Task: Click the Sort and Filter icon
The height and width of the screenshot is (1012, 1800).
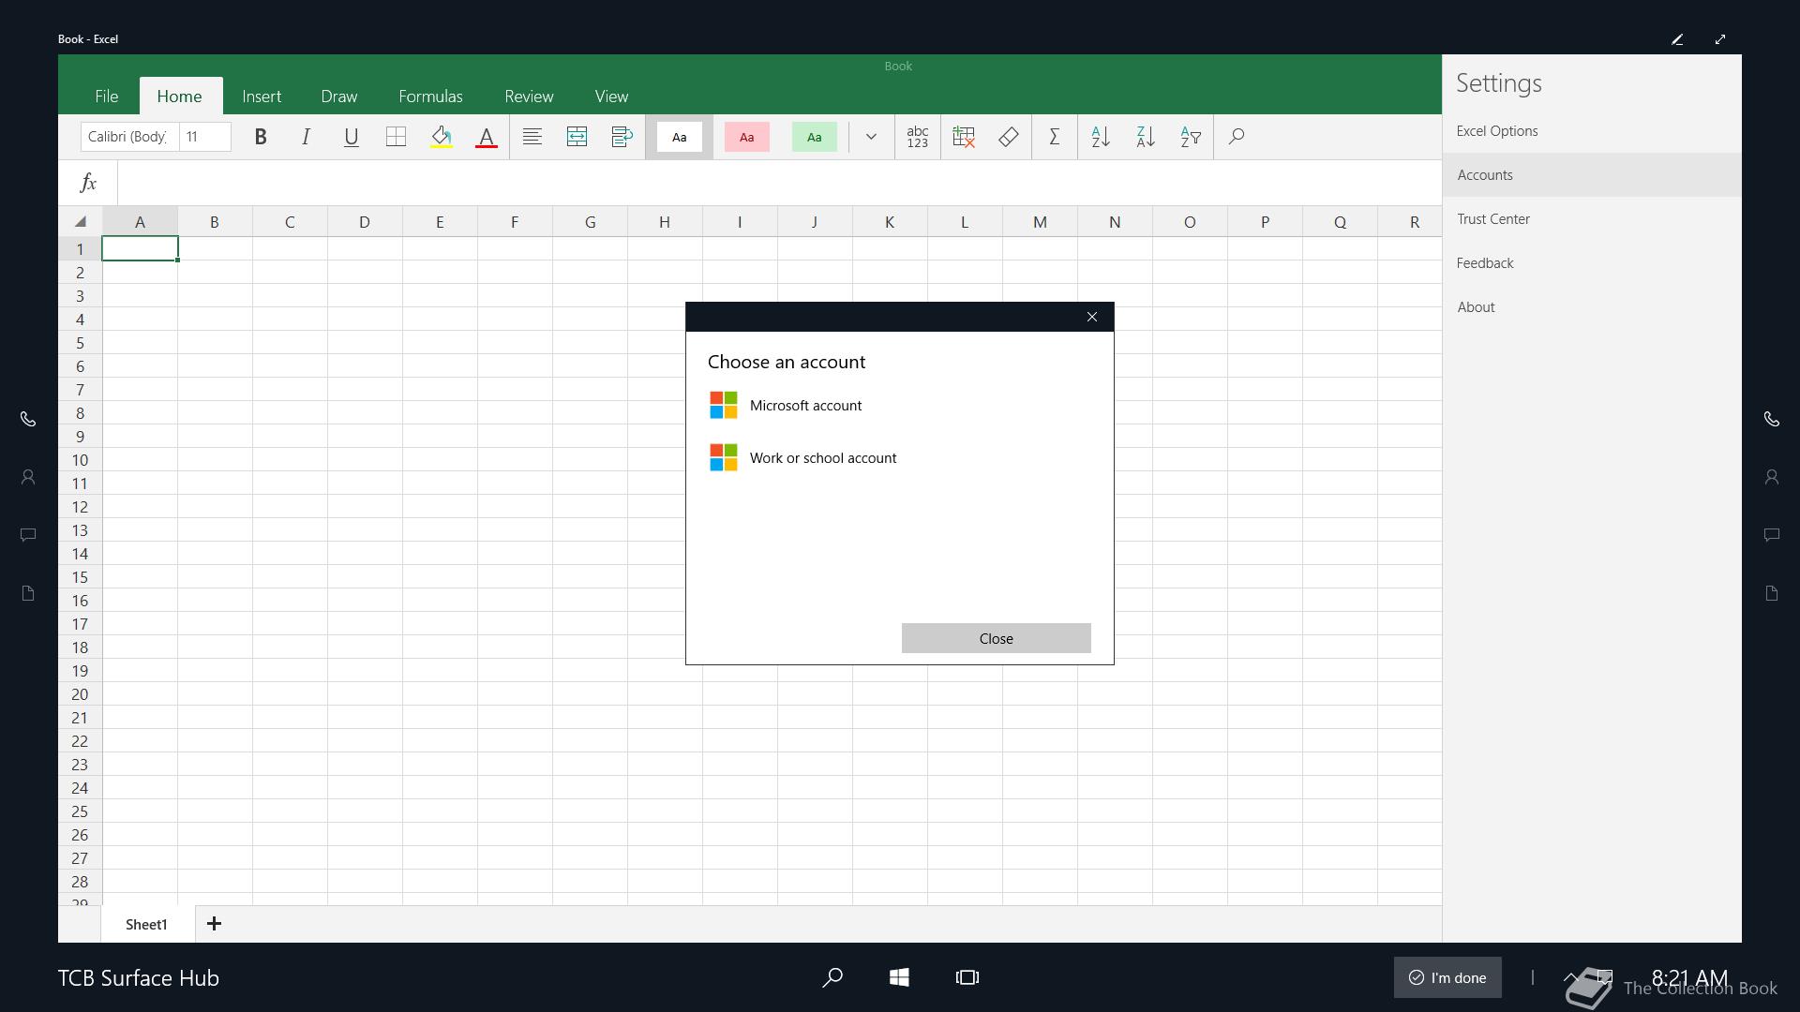Action: pyautogui.click(x=1191, y=137)
